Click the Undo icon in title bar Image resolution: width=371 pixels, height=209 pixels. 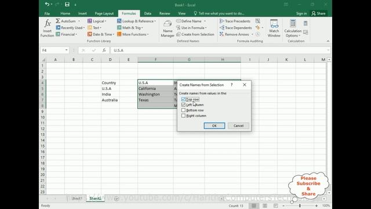[x=47, y=4]
